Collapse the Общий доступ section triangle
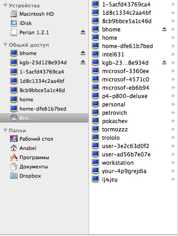Screen dimensions: 178x236 point(5,45)
